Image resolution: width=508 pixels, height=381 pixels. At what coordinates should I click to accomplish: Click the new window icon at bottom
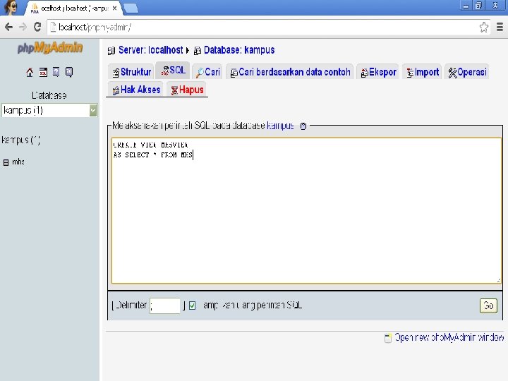pos(388,338)
